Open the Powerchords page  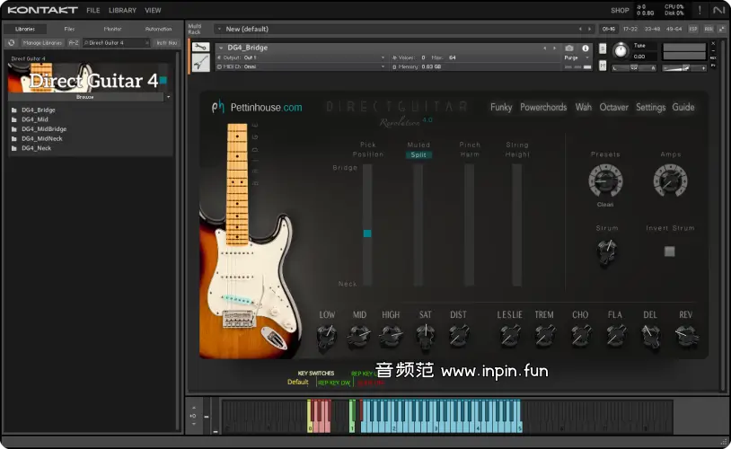[543, 108]
